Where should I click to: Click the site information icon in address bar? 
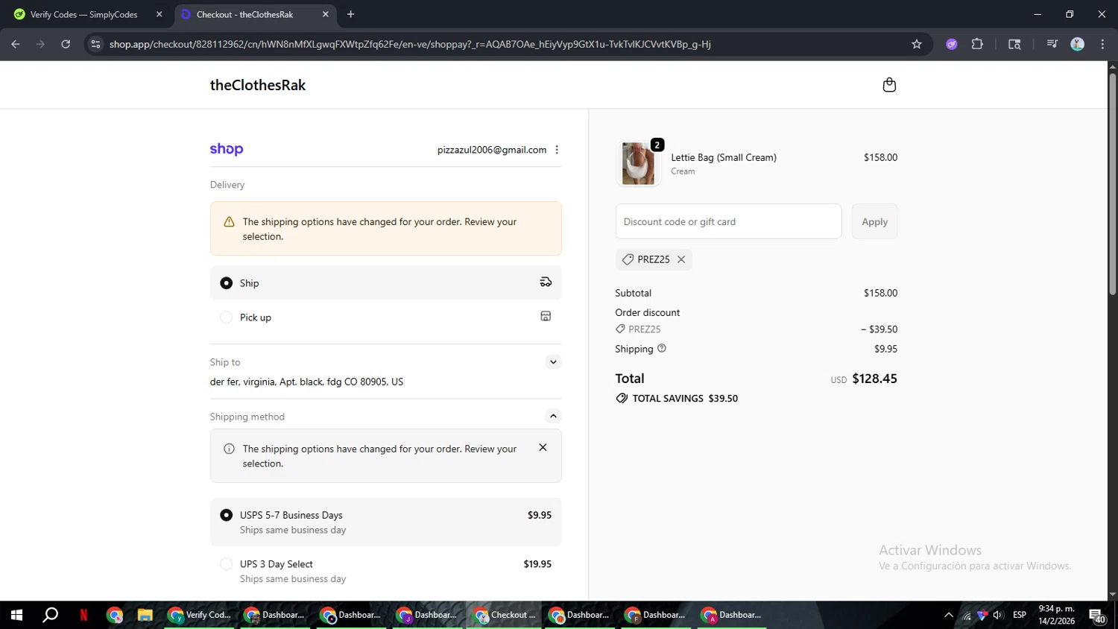coord(95,44)
